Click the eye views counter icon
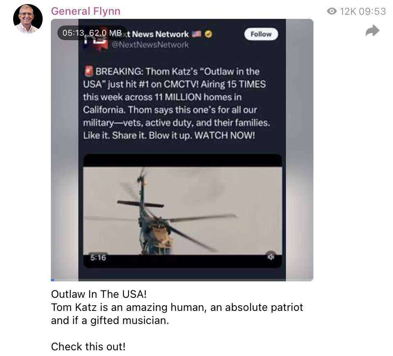393x356 pixels. point(332,11)
